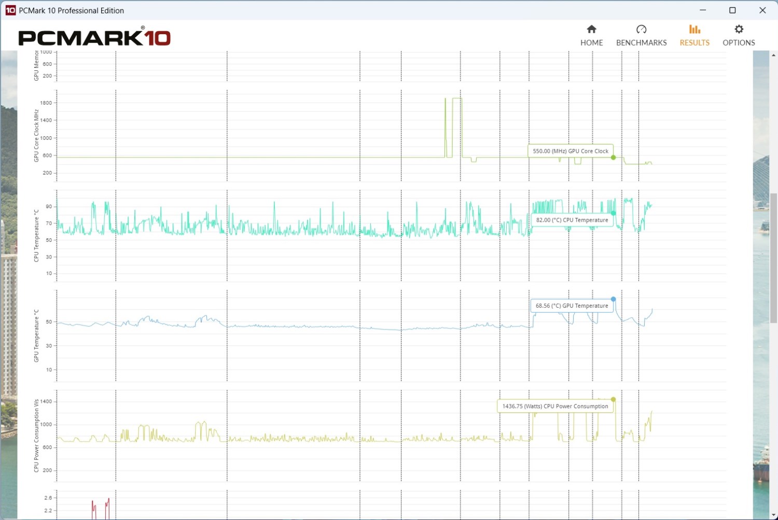
Task: Click the results page vertical scrollbar thumb
Action: 773,258
